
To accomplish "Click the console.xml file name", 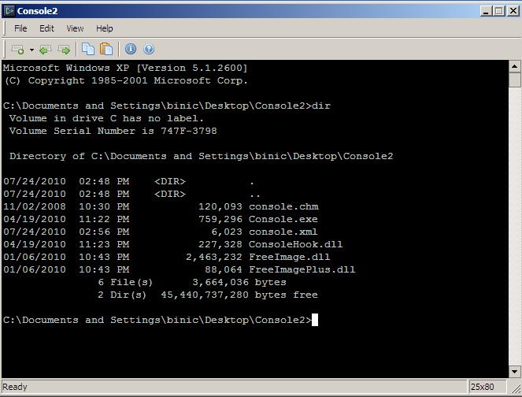I will [283, 232].
